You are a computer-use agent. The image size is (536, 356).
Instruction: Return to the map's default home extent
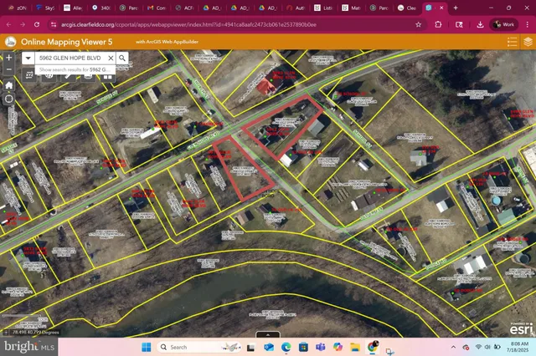(x=8, y=84)
